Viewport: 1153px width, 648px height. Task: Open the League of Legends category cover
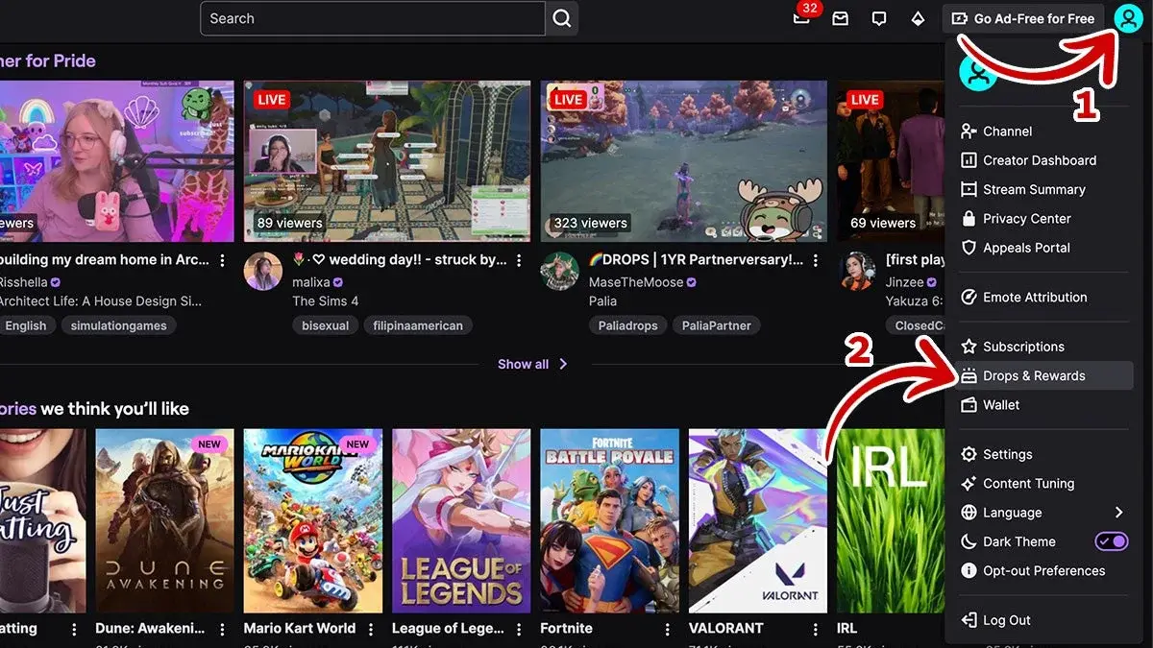461,521
